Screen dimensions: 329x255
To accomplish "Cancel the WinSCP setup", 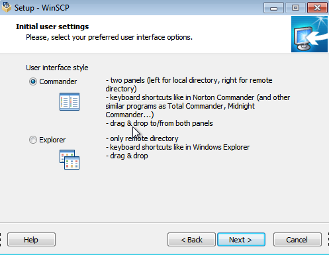I will point(297,240).
